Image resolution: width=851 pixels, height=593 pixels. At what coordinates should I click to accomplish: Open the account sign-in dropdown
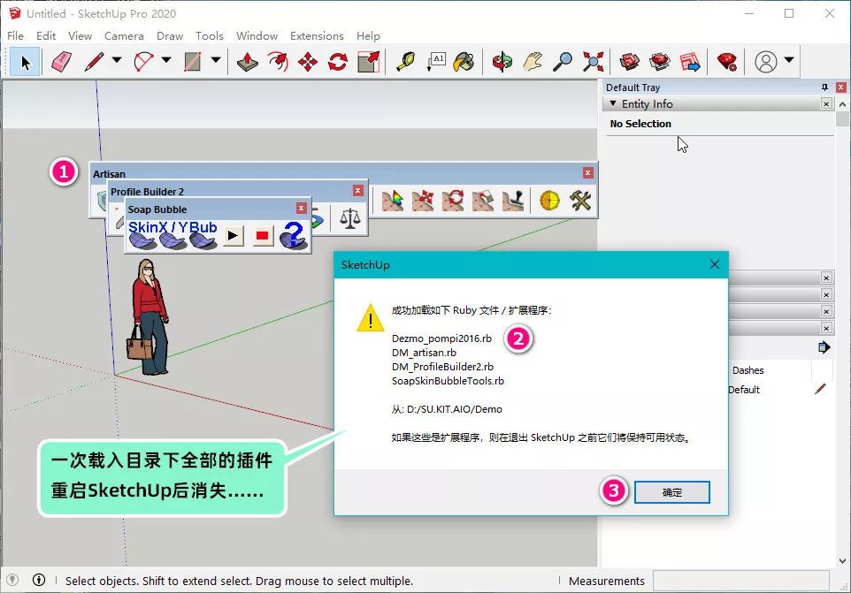tap(787, 61)
